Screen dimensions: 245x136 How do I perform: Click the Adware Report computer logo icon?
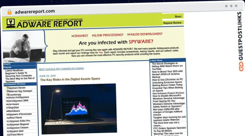coord(11,23)
